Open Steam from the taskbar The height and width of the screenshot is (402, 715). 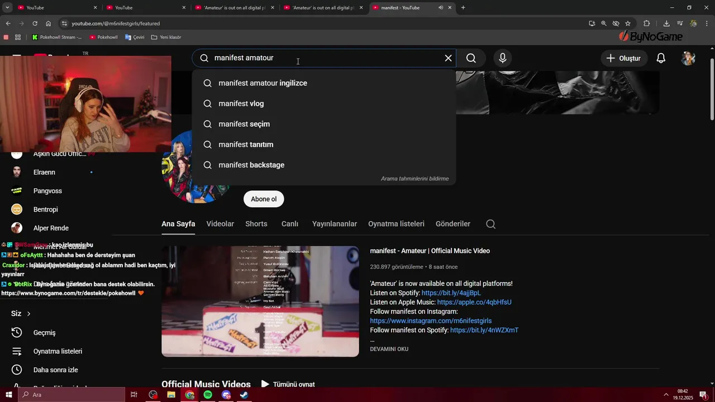244,395
